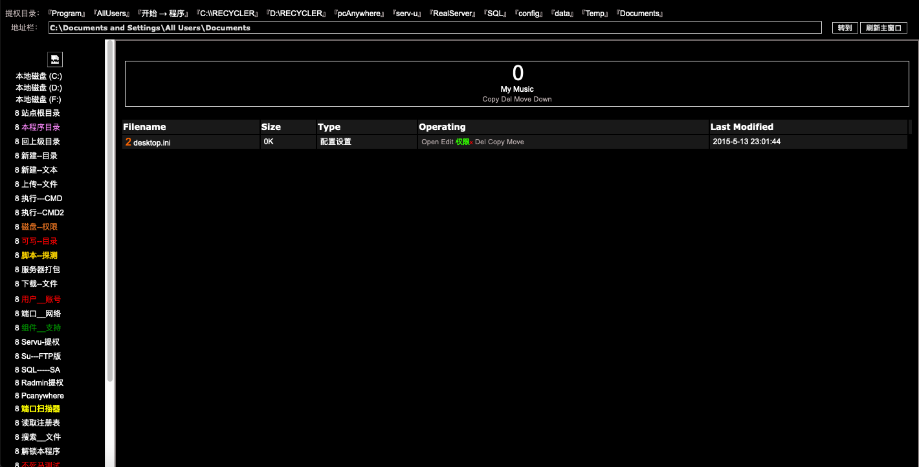
Task: Open 服务器打包 in sidebar
Action: [x=41, y=270]
